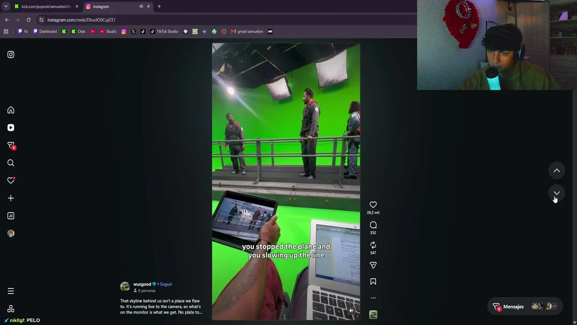Close the Instagram browser tab

(148, 6)
